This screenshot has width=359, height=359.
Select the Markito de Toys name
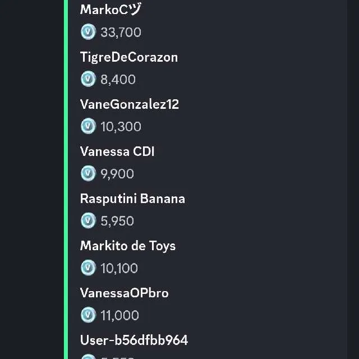pos(128,246)
